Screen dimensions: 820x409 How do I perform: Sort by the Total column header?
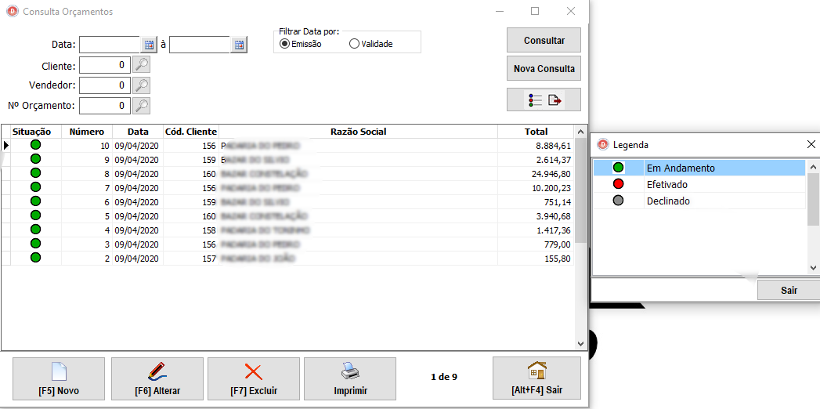pos(536,132)
